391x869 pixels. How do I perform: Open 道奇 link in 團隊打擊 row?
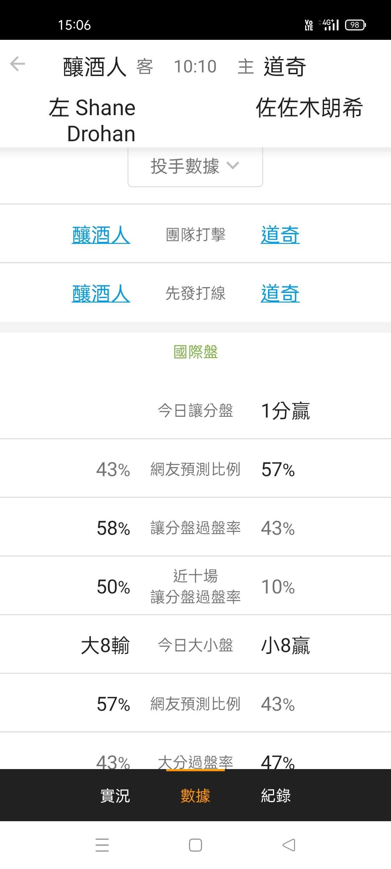click(280, 234)
